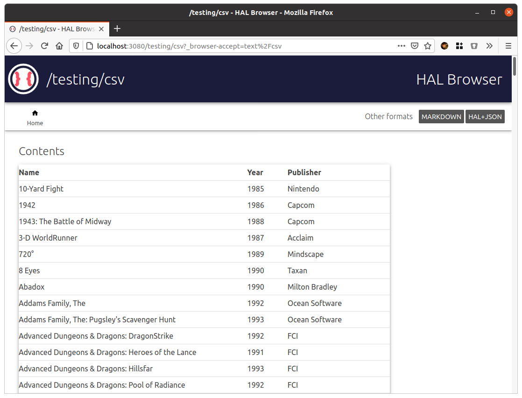
Task: Click the grid squares extension icon
Action: coord(459,46)
